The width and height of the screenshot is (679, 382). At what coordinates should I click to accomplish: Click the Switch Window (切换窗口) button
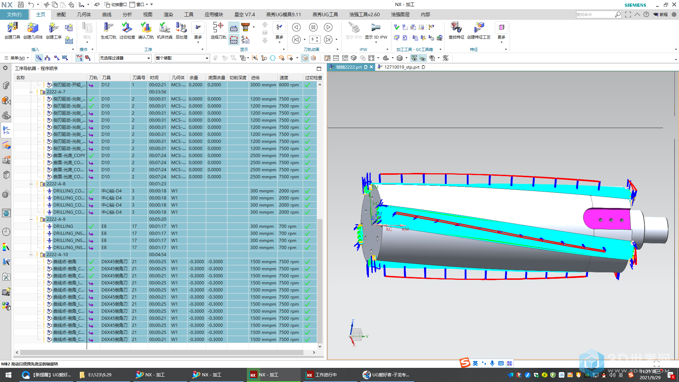tap(116, 5)
